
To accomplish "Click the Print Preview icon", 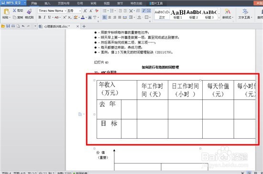I will coord(18,26).
